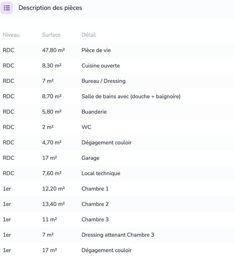Click the Surface column header
This screenshot has width=234, height=258.
click(51, 35)
